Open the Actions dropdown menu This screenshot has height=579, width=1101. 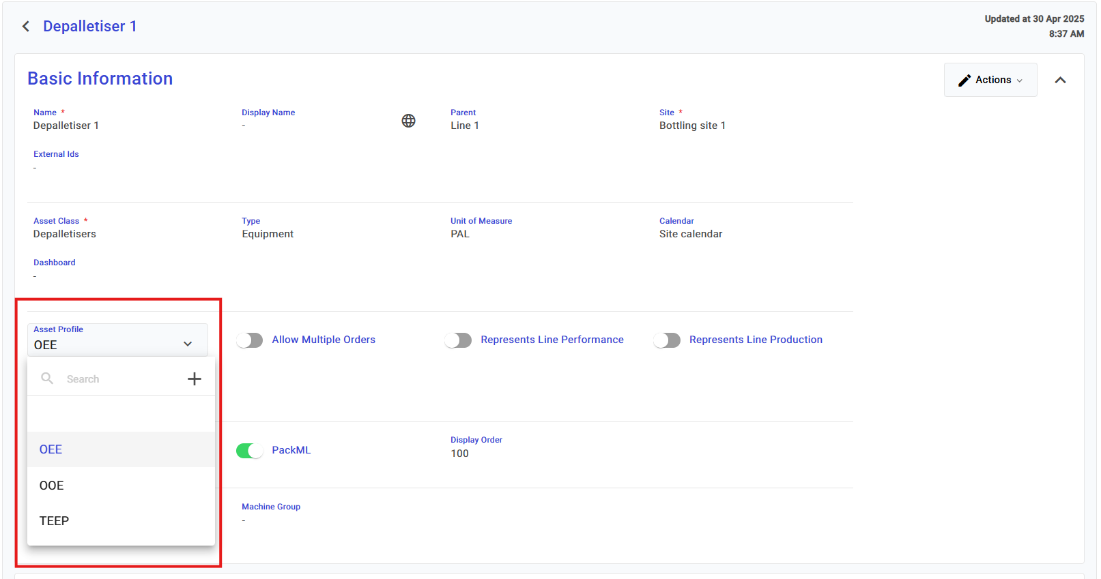tap(990, 80)
